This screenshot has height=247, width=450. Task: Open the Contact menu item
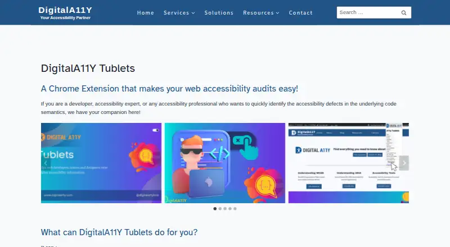click(300, 12)
